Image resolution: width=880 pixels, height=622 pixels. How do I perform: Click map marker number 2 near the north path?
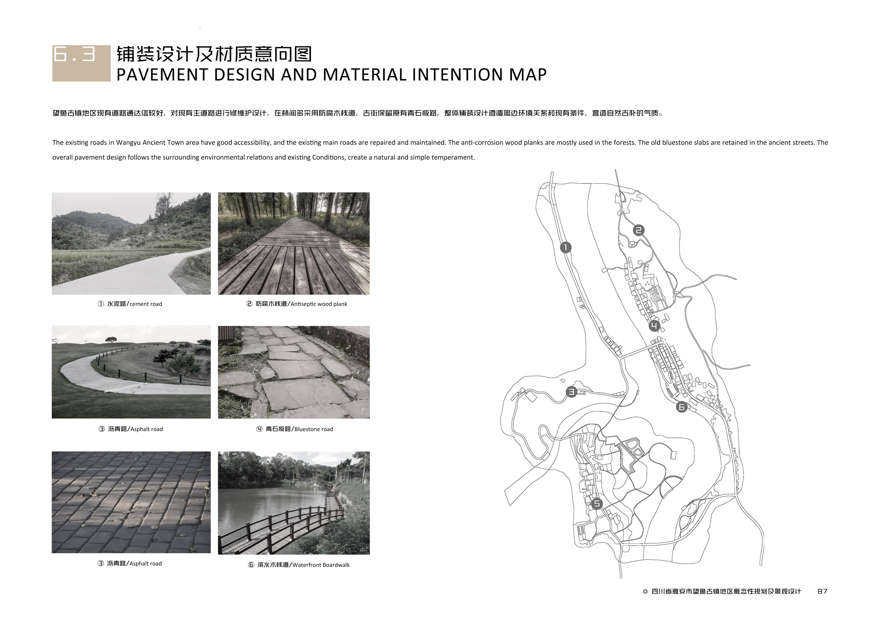pos(639,230)
